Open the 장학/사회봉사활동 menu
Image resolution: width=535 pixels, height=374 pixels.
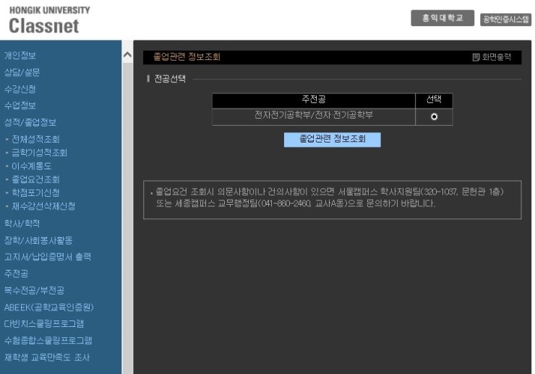38,240
